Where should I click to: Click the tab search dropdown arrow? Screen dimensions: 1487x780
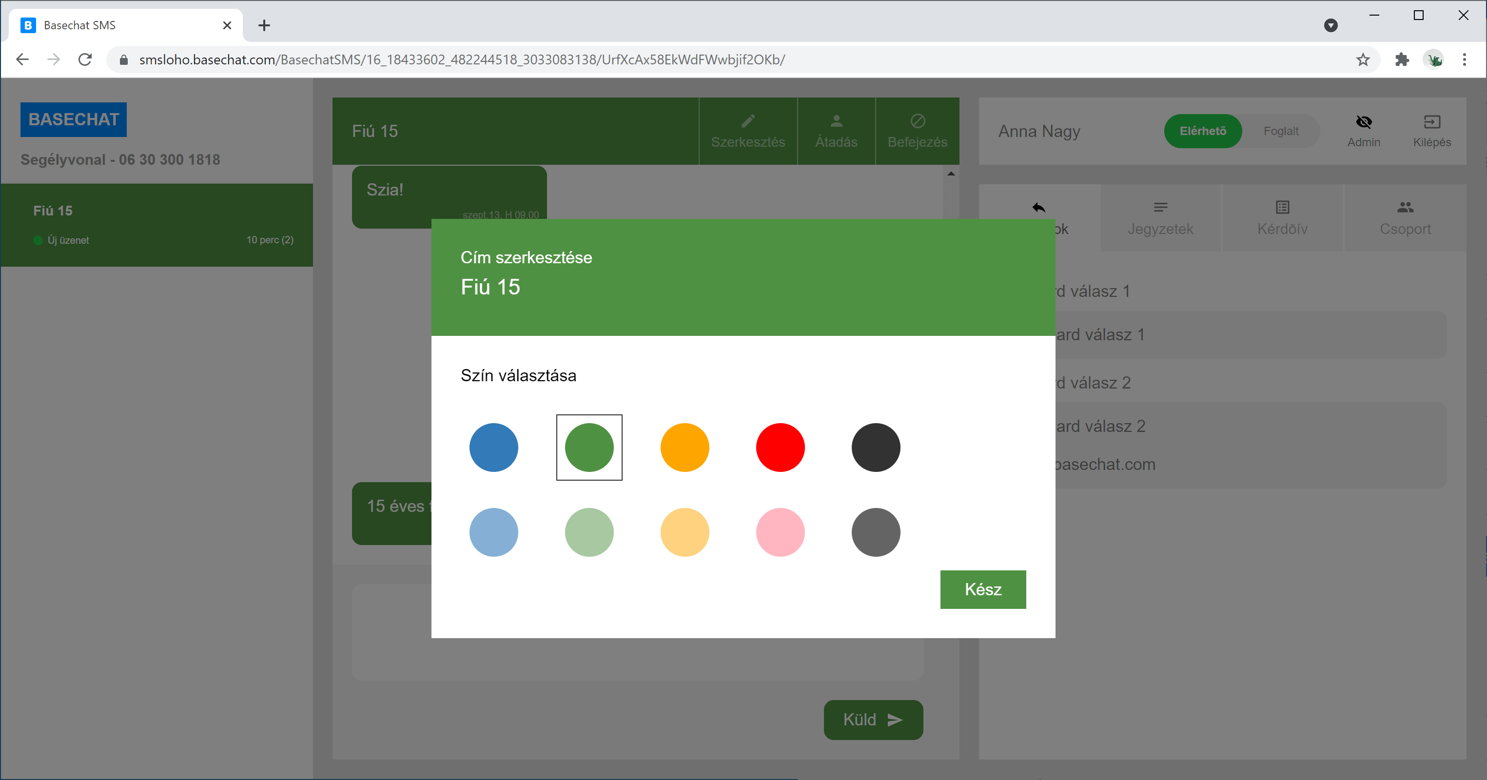click(1330, 25)
